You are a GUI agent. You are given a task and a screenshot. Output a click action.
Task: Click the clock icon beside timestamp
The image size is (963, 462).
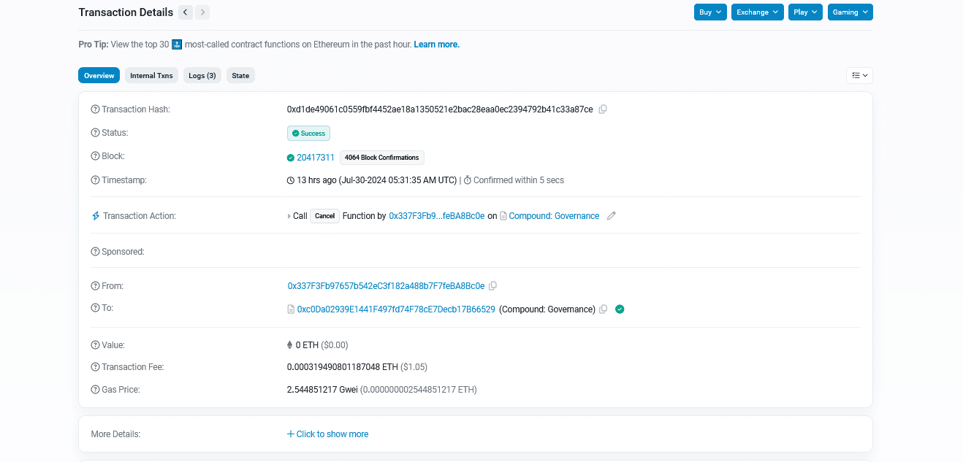click(291, 180)
